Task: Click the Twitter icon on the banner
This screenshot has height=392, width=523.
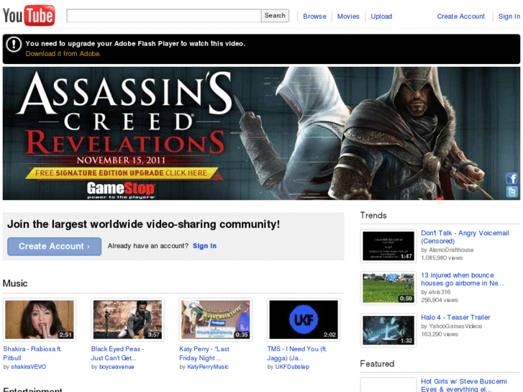Action: 511,192
